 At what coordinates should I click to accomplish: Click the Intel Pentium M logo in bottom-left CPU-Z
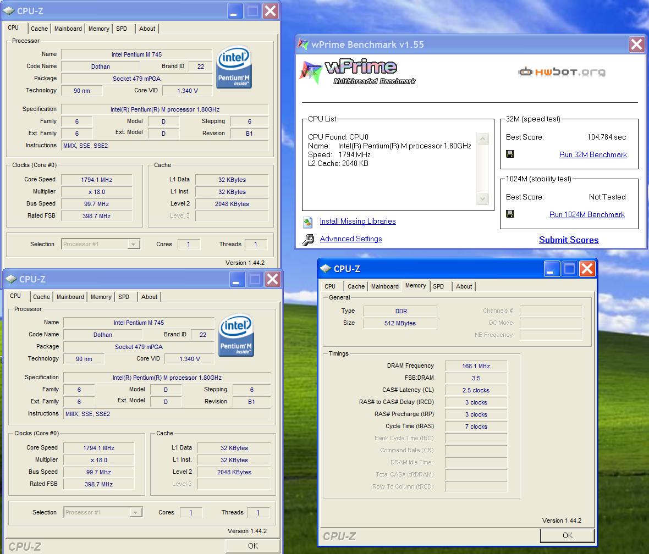237,336
